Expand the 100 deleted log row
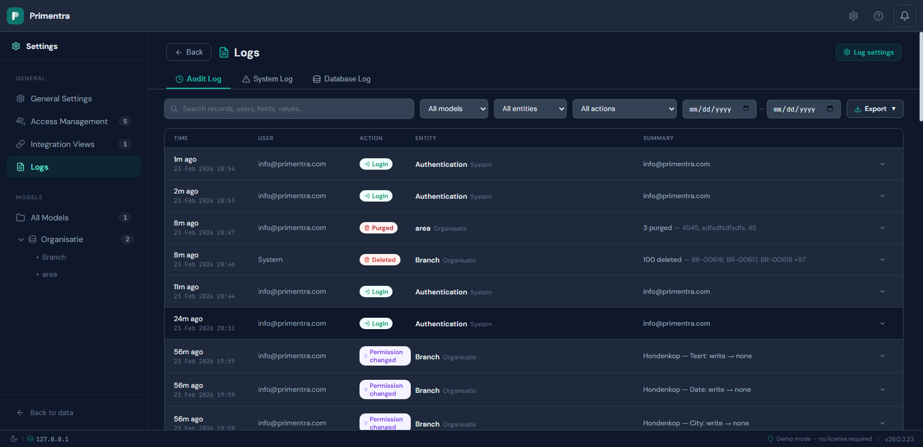Viewport: 923px width, 447px height. [x=883, y=260]
